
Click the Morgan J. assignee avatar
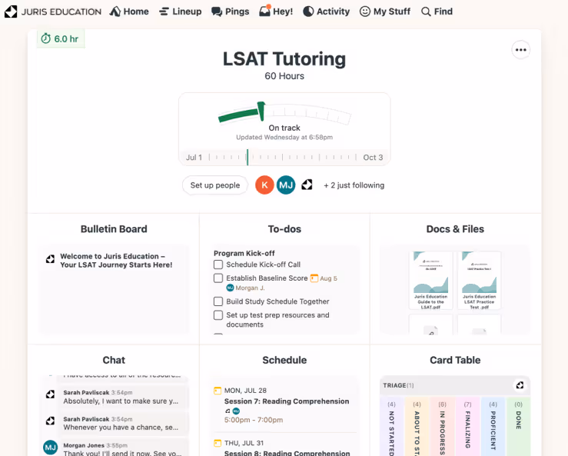point(230,288)
